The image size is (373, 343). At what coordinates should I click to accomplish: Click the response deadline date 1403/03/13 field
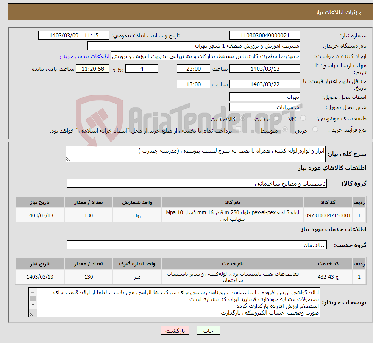(265, 69)
